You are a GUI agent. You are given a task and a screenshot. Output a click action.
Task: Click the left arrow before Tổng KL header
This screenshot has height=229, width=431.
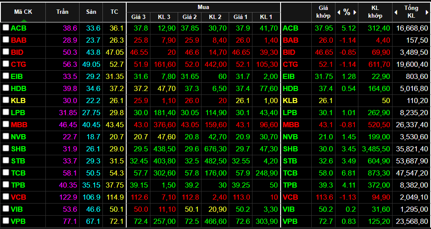(x=396, y=13)
